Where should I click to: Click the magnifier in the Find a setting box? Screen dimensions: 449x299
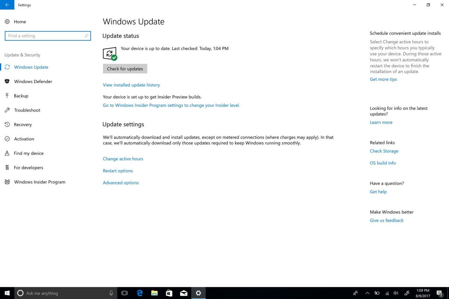pyautogui.click(x=86, y=36)
